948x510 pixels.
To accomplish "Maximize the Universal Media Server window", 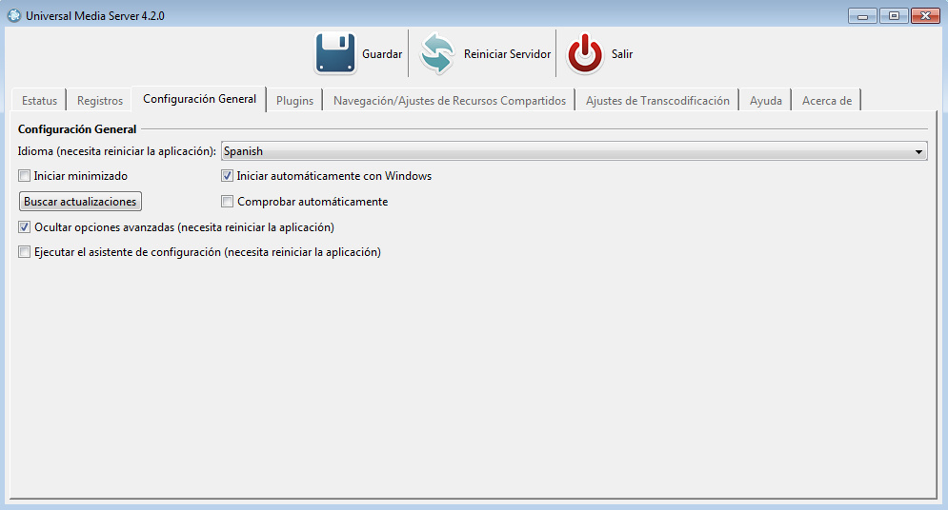I will [x=894, y=15].
